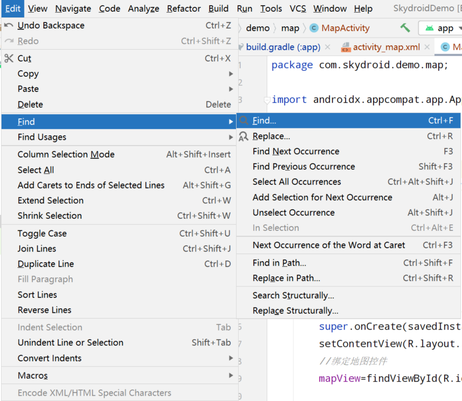Image resolution: width=462 pixels, height=401 pixels.
Task: Click the Undo arrow icon
Action: (x=8, y=25)
